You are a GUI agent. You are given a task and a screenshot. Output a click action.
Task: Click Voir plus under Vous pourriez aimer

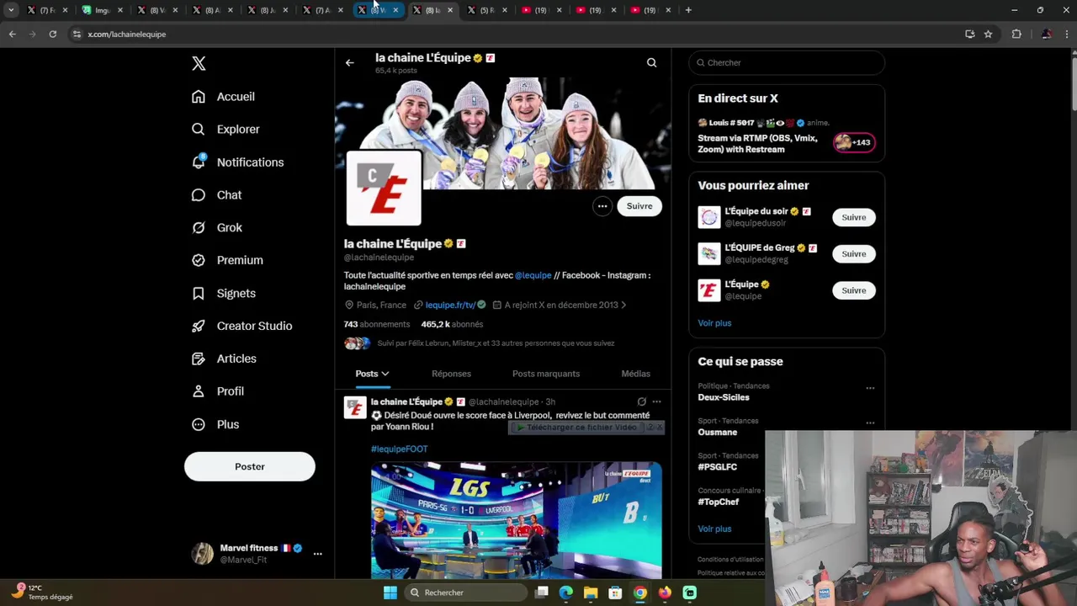[x=714, y=323]
